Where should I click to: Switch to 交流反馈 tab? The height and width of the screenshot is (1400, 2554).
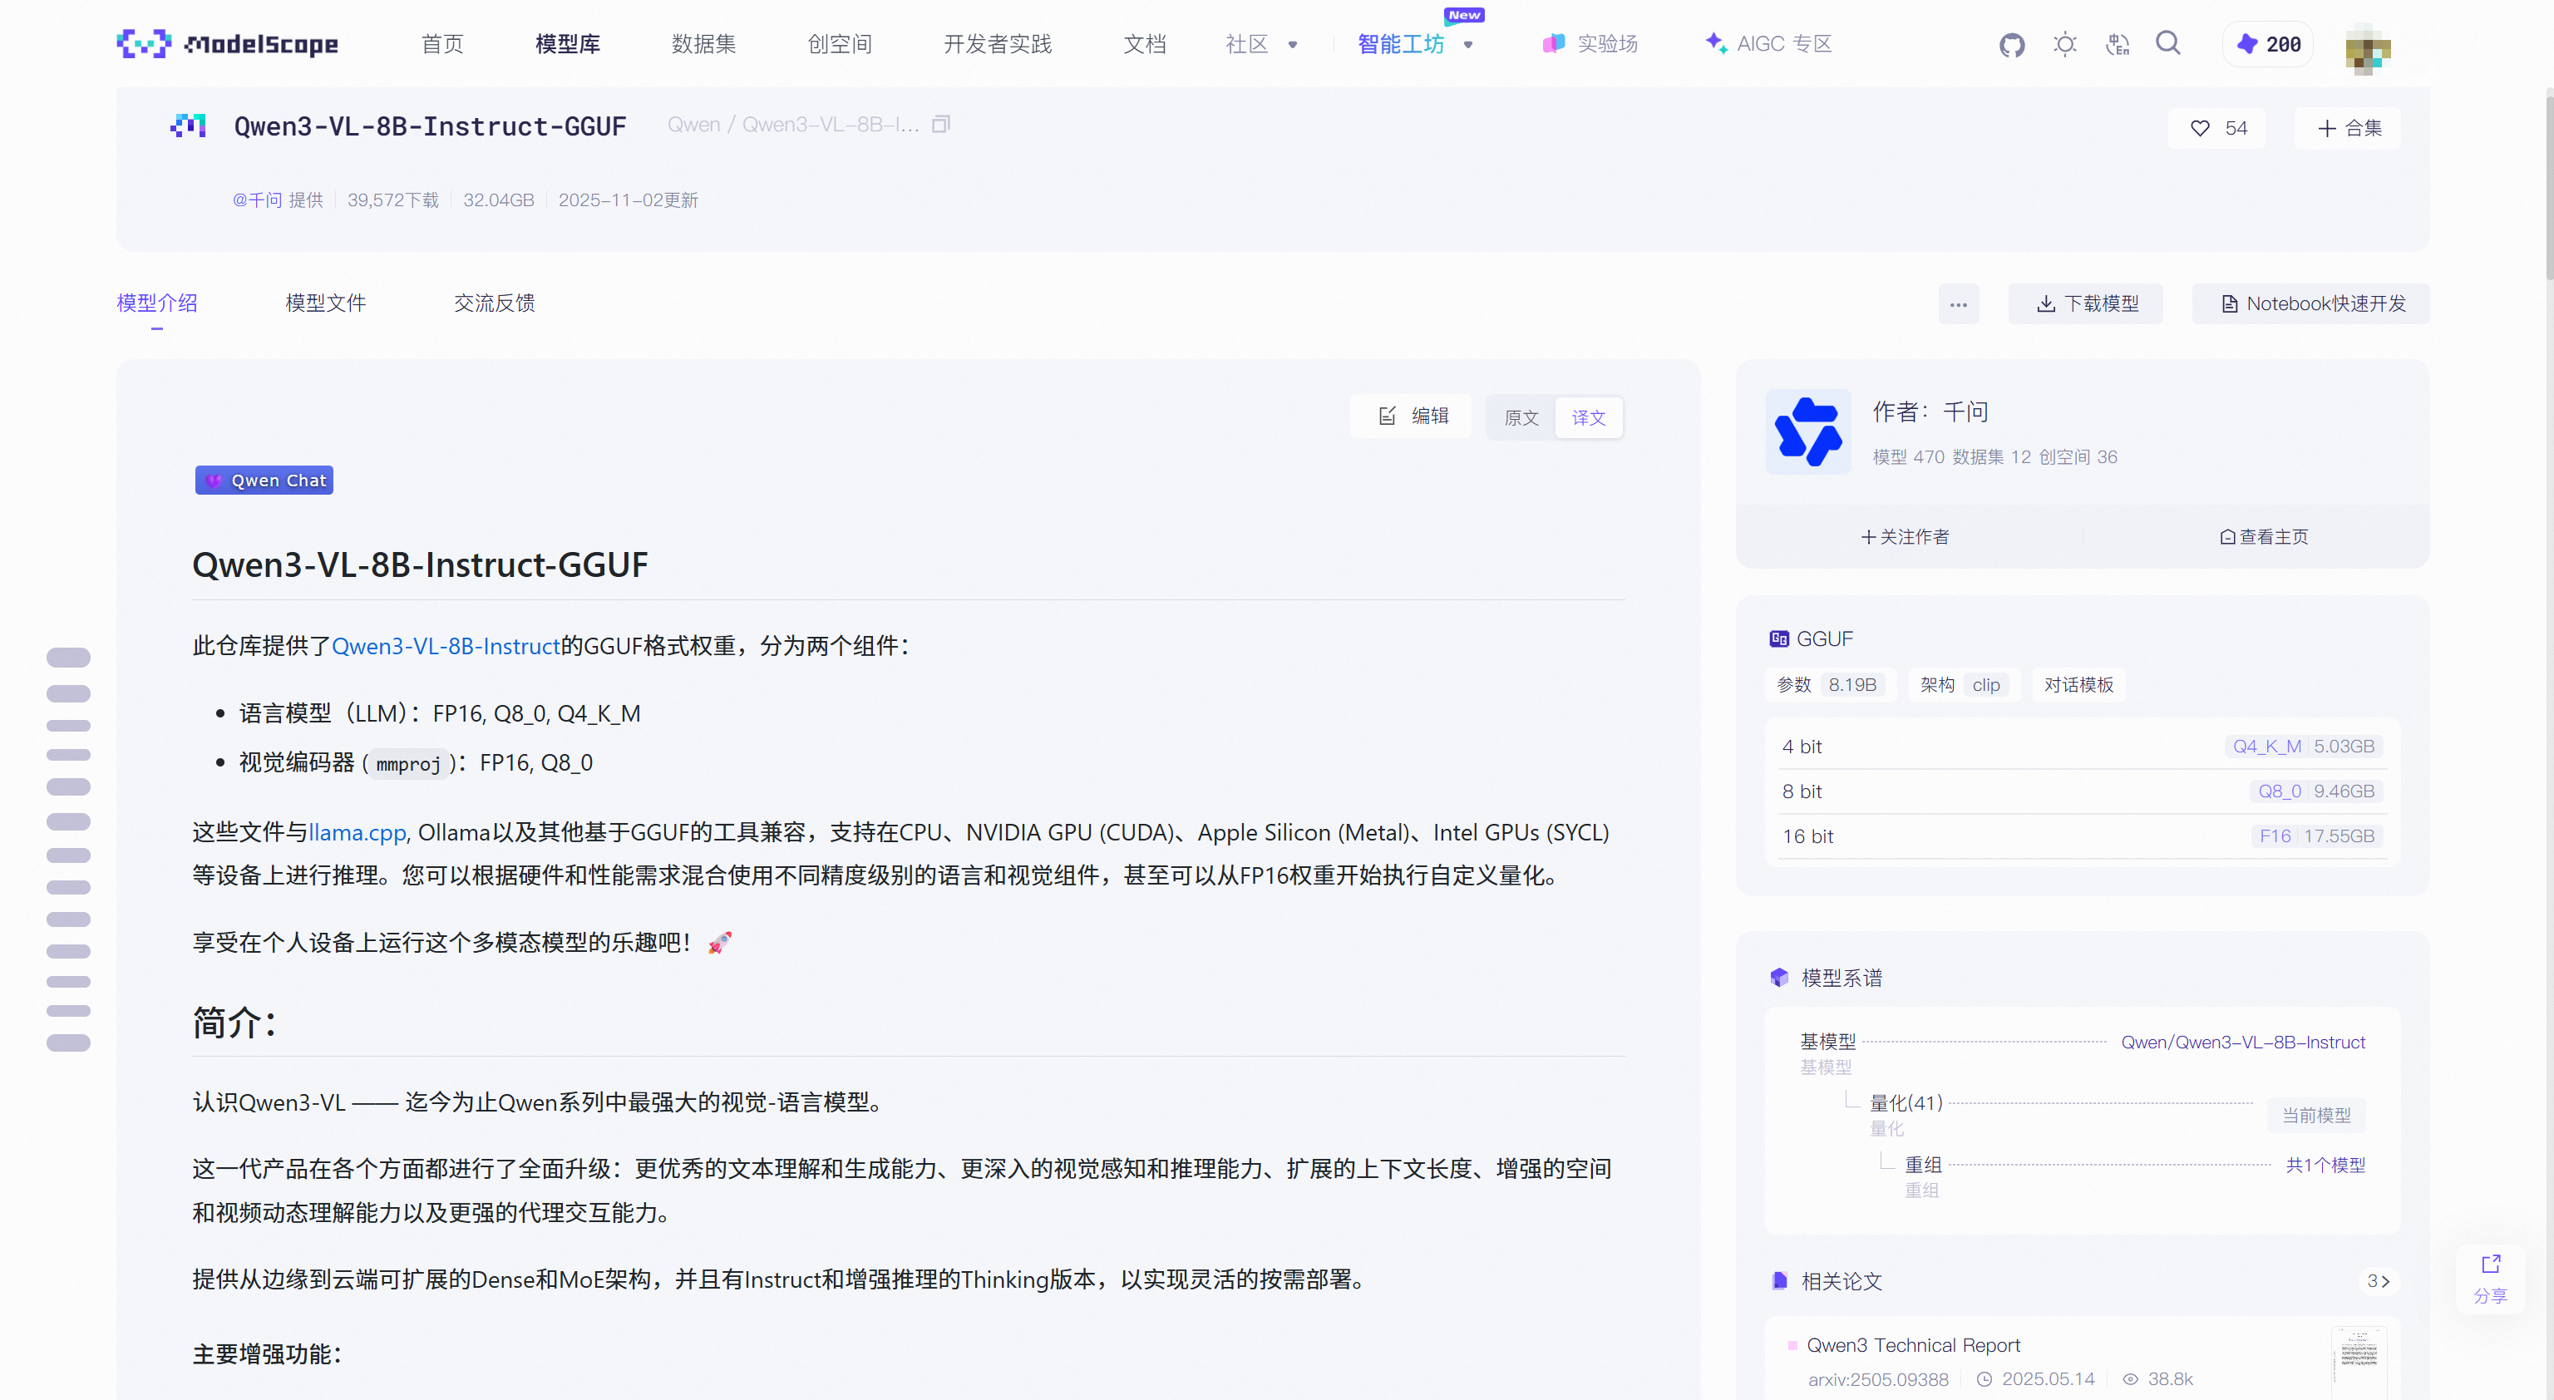495,303
